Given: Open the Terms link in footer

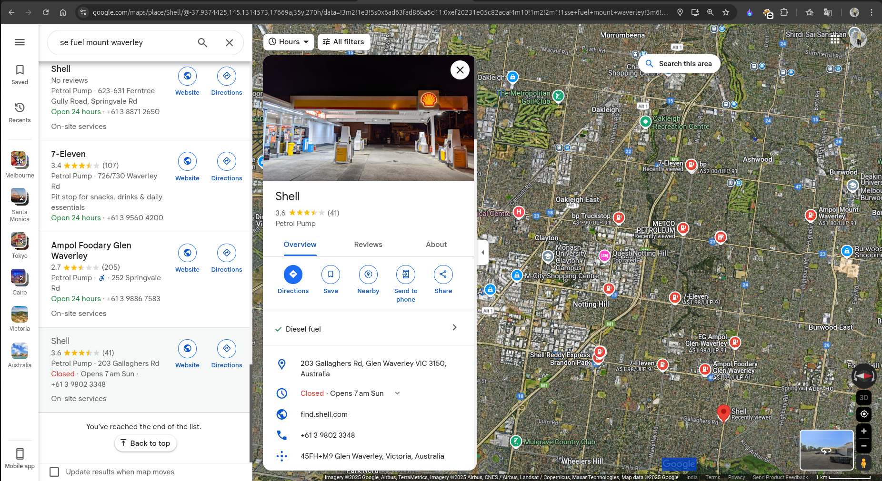Looking at the screenshot, I should (x=712, y=477).
